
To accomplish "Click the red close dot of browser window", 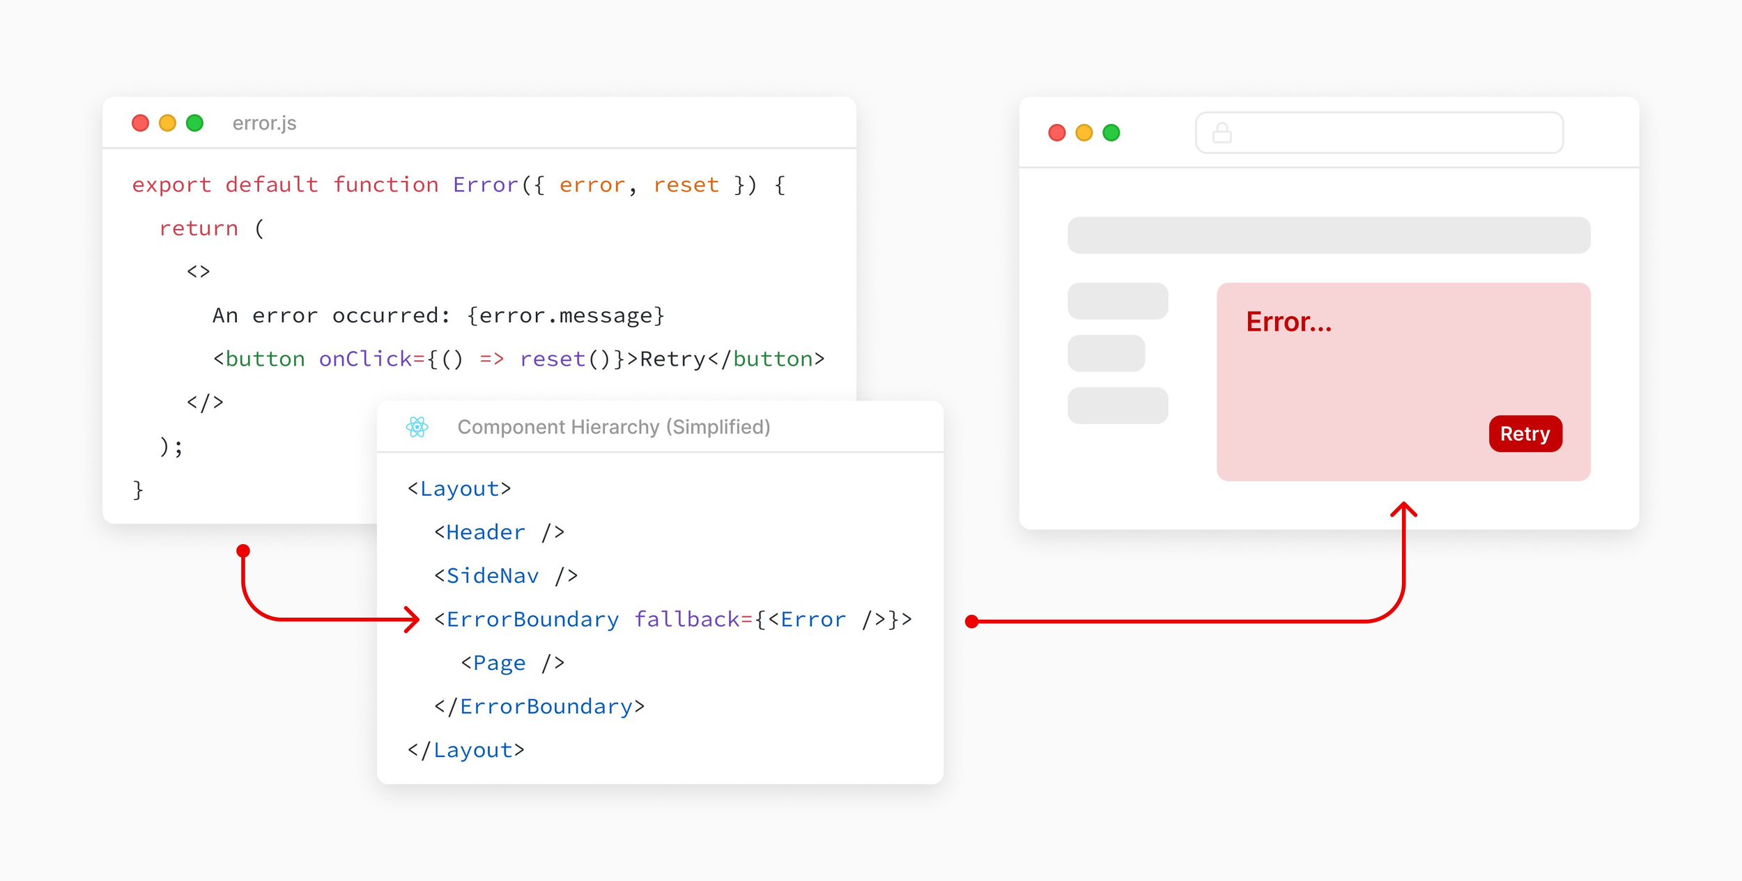I will (x=1056, y=132).
